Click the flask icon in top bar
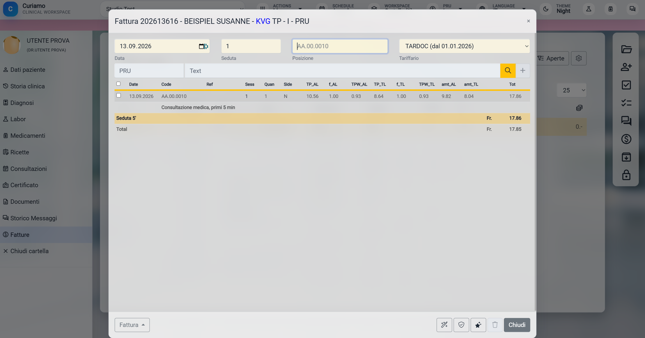Viewport: 645px width, 338px height. pyautogui.click(x=589, y=9)
